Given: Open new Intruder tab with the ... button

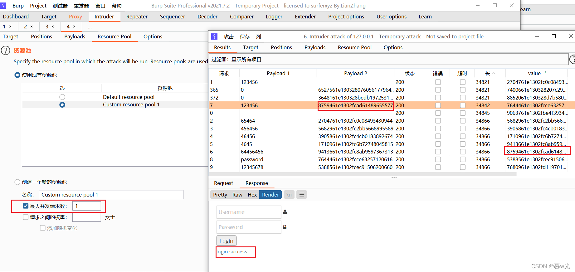Looking at the screenshot, I should pos(90,27).
